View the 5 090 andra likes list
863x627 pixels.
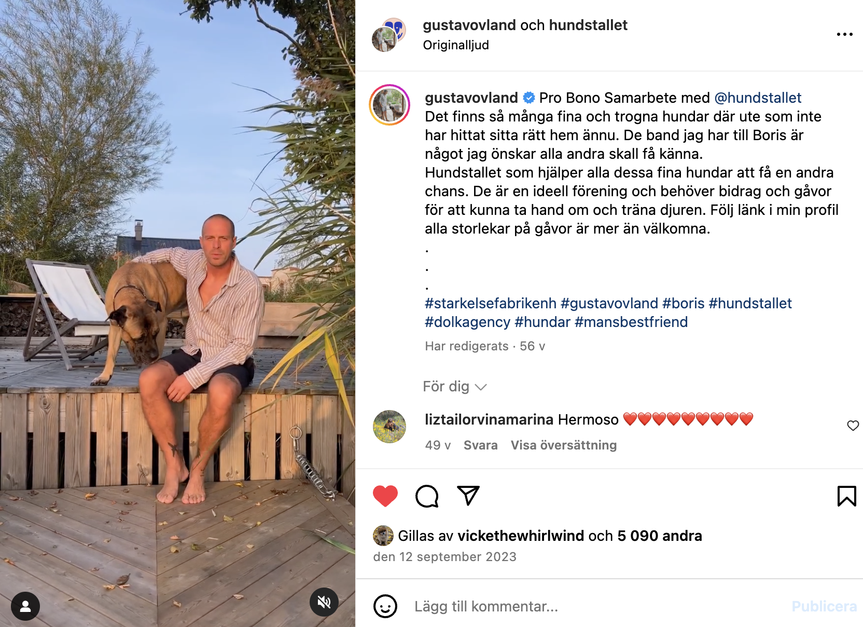point(660,536)
